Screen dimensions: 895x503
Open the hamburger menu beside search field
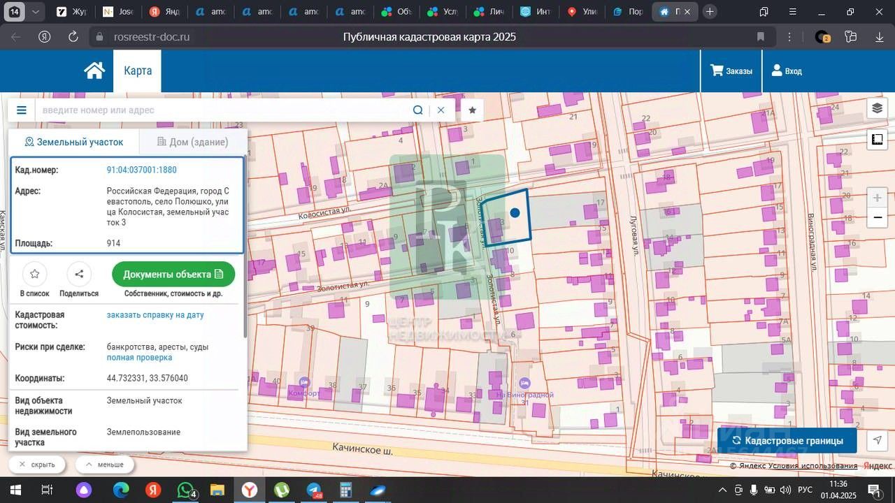point(22,110)
